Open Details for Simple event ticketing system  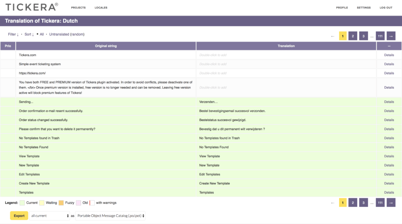(389, 64)
